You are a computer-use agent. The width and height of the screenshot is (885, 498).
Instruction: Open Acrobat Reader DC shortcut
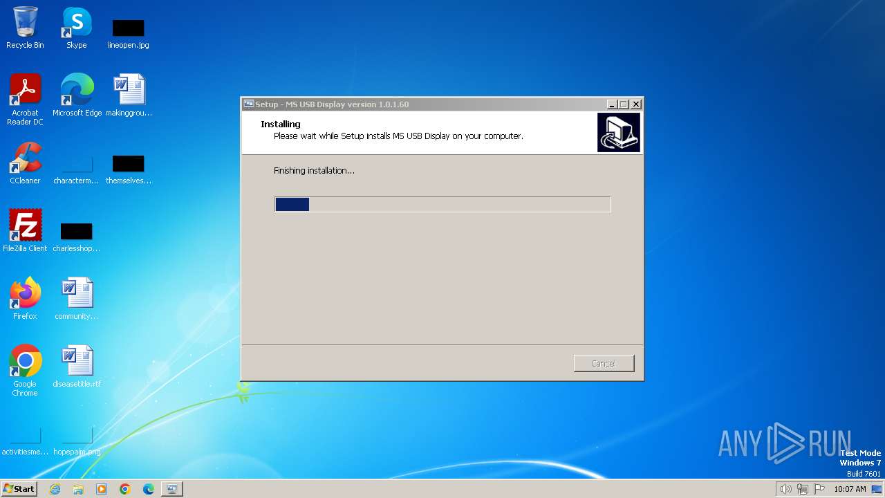(x=25, y=100)
